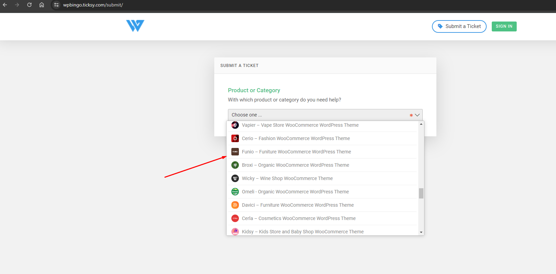Click the tag icon in Submit a Ticket
The image size is (556, 274).
[440, 26]
